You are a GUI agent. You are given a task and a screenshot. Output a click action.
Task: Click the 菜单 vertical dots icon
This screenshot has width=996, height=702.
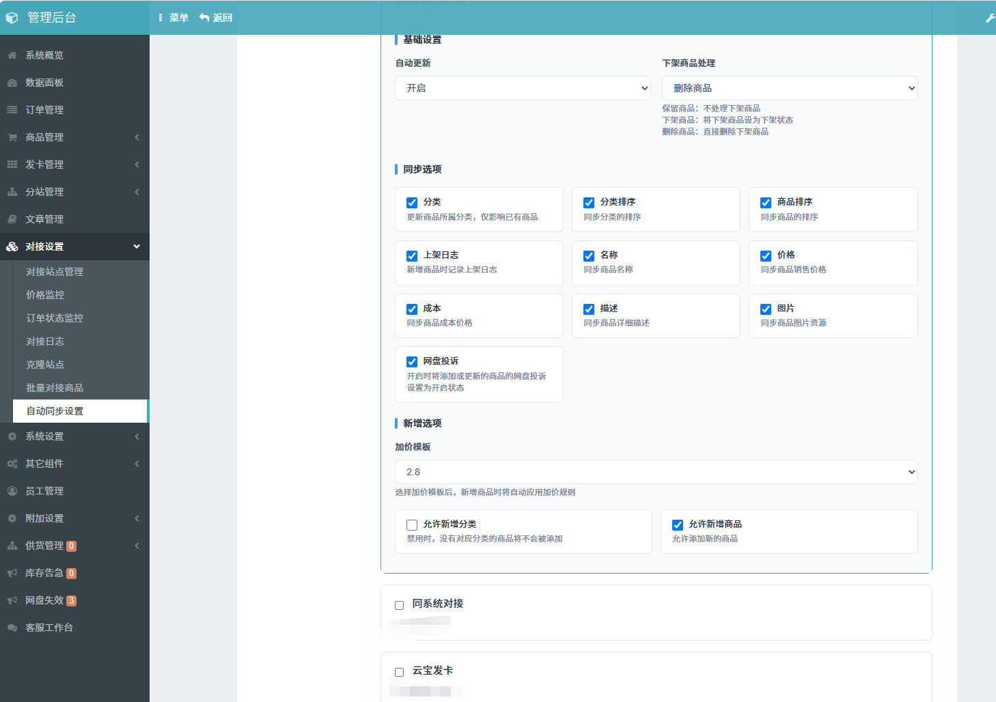(x=161, y=18)
